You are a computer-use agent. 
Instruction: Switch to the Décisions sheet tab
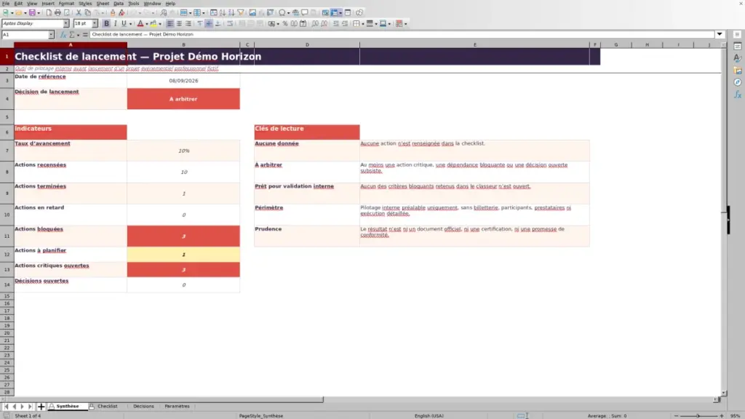coord(143,407)
